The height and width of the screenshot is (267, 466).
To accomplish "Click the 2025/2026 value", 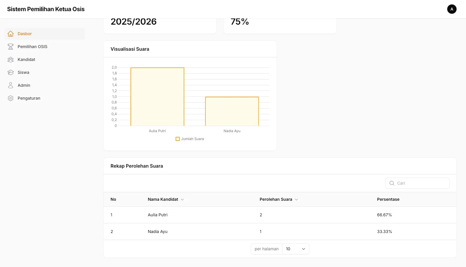I will pos(133,22).
